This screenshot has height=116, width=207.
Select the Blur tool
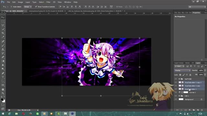pyautogui.click(x=3, y=65)
